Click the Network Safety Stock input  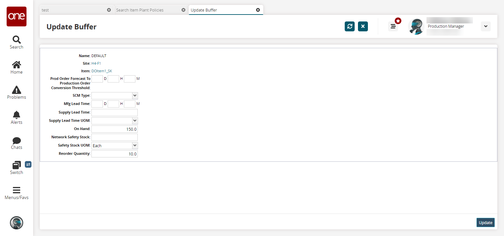tap(115, 137)
